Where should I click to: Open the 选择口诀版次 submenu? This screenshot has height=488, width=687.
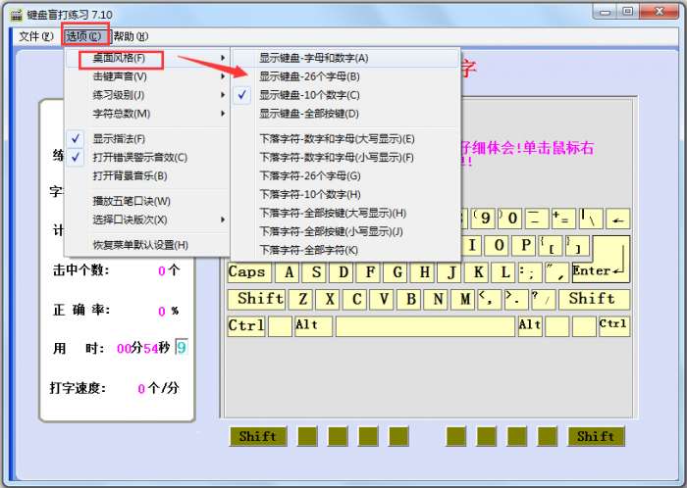click(x=130, y=220)
